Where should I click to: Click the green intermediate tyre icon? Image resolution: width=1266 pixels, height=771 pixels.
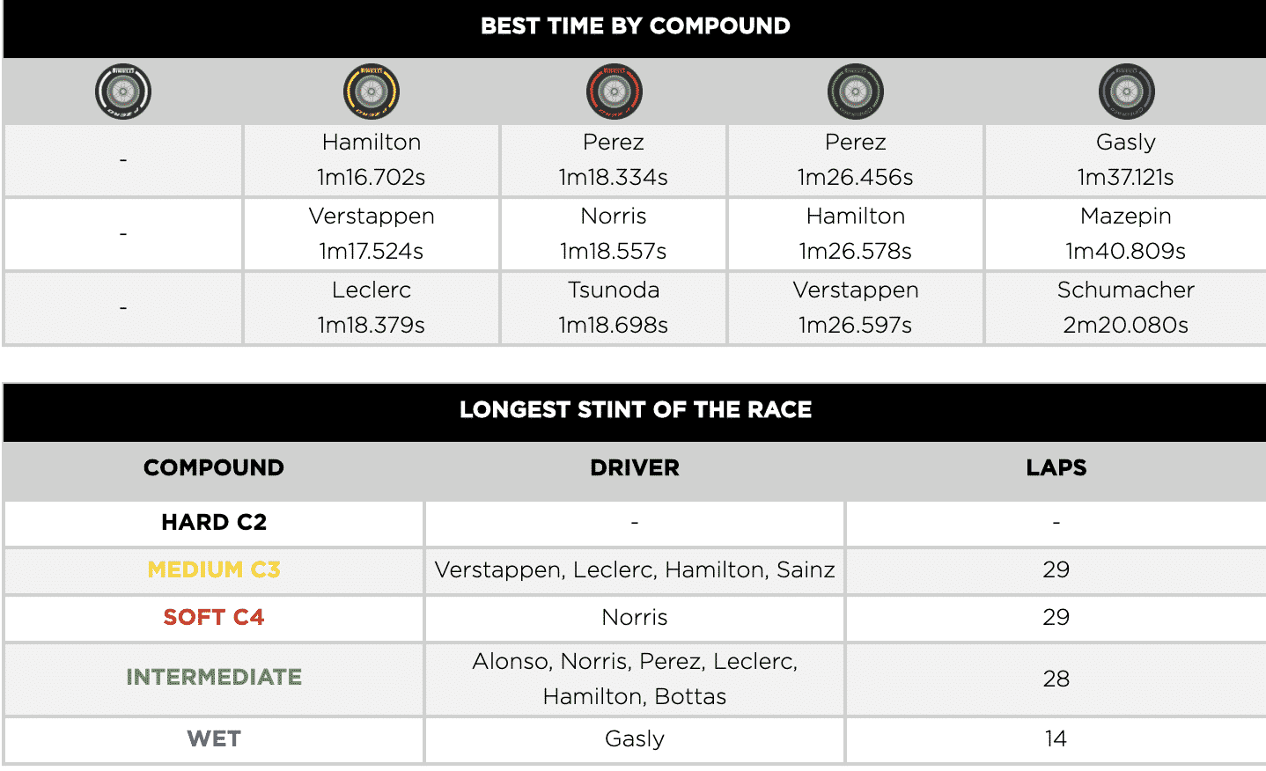(856, 92)
